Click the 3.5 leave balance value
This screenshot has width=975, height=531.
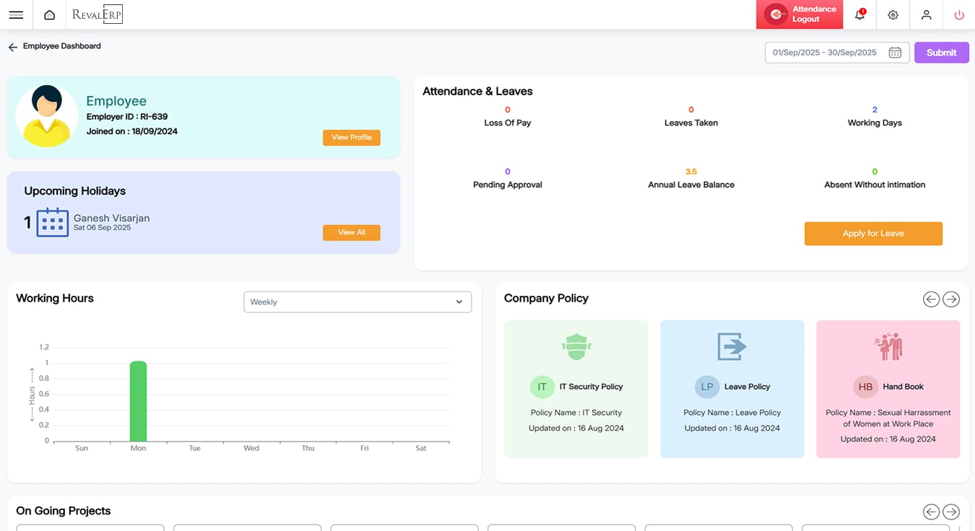(x=691, y=172)
